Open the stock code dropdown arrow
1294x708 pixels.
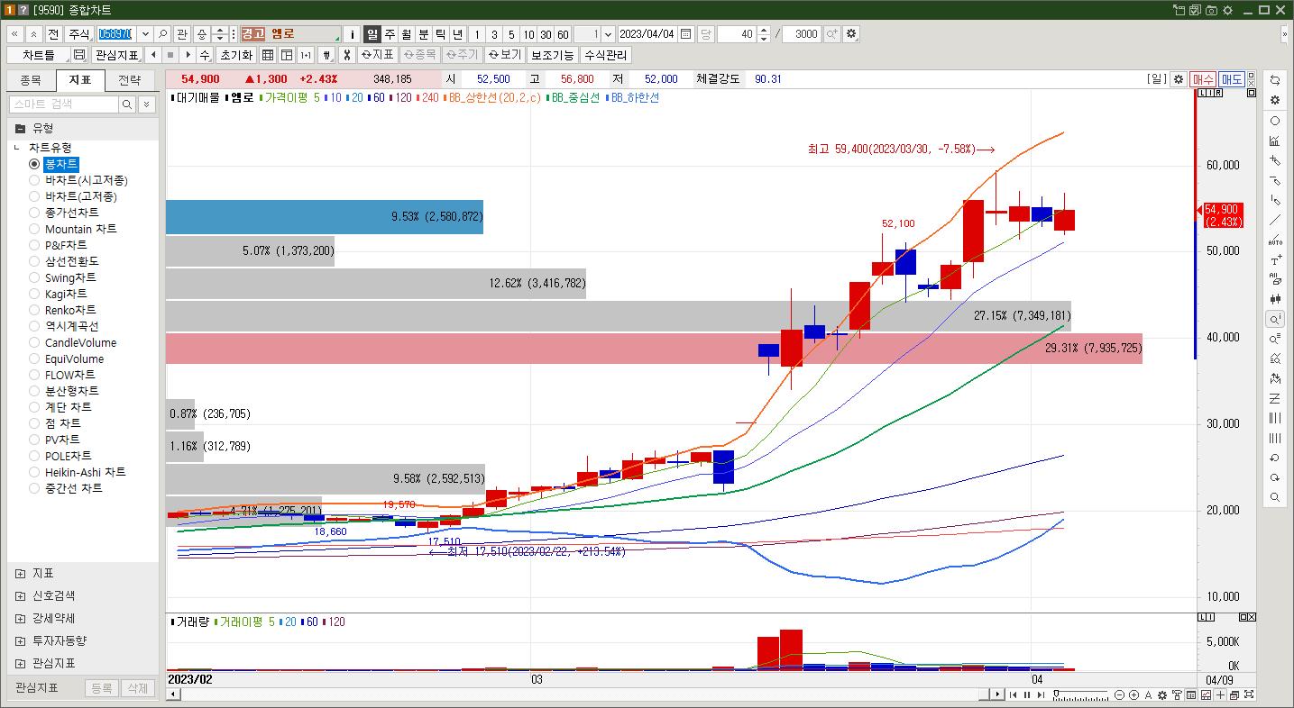click(x=145, y=34)
